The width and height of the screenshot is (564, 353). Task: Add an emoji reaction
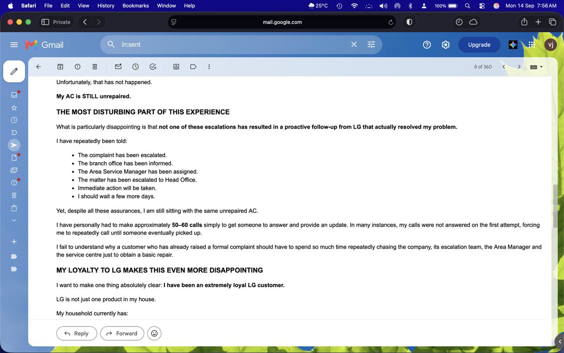154,333
